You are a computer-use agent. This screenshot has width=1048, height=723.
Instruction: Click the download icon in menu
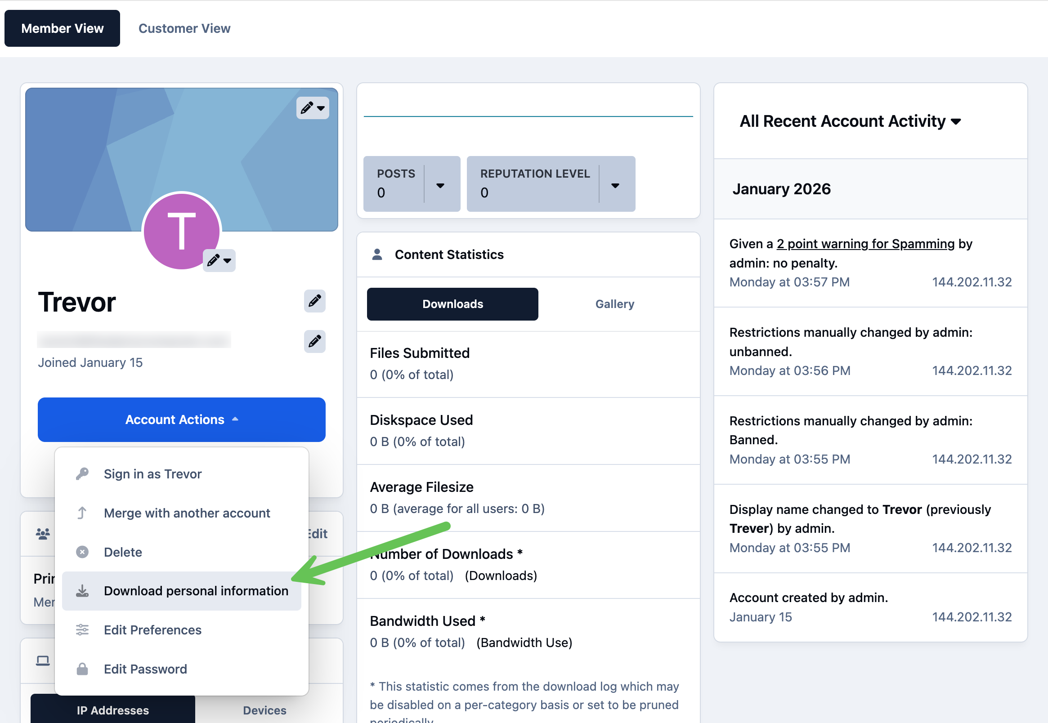pos(82,591)
